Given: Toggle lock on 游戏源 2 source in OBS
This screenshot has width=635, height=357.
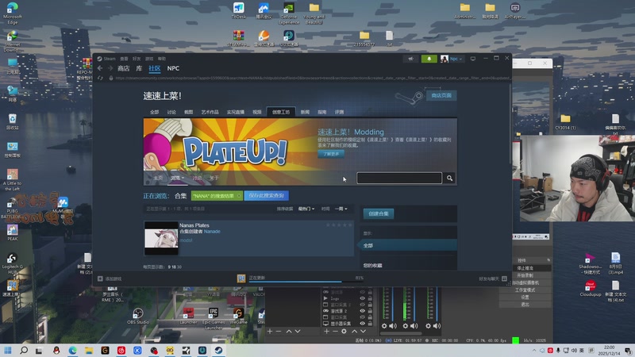Looking at the screenshot, I should [370, 311].
